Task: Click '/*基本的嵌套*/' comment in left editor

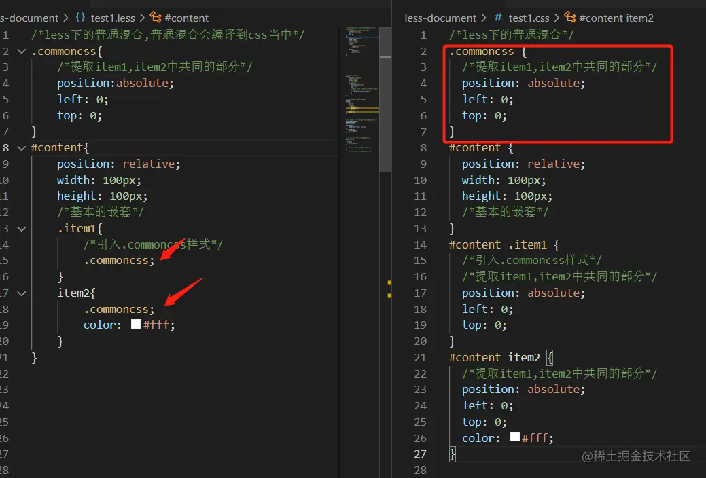Action: pos(101,212)
